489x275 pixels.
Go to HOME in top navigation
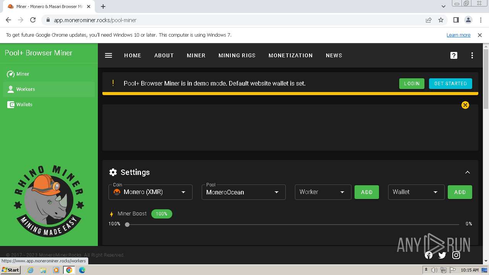[133, 55]
